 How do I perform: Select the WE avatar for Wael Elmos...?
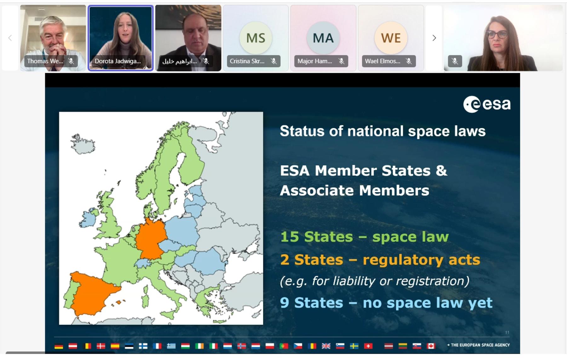click(x=391, y=38)
